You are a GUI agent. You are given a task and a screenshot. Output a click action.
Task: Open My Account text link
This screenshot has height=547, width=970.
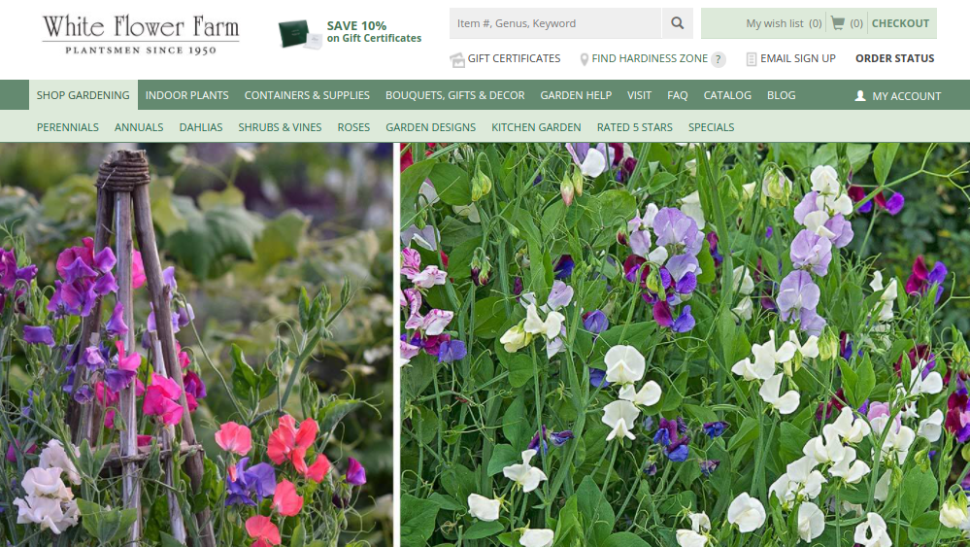click(906, 96)
